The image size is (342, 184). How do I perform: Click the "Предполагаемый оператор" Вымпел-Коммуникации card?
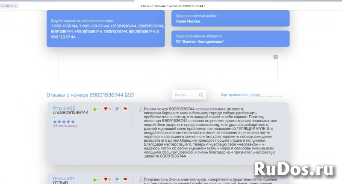pyautogui.click(x=230, y=39)
